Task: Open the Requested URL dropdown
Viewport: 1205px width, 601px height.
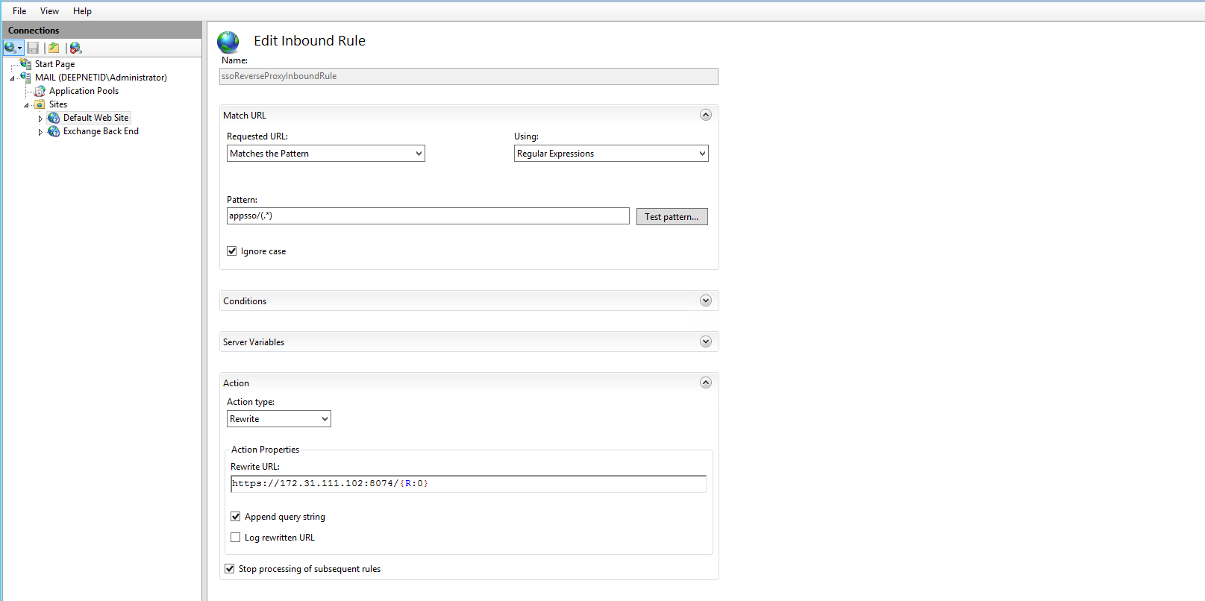Action: (325, 154)
